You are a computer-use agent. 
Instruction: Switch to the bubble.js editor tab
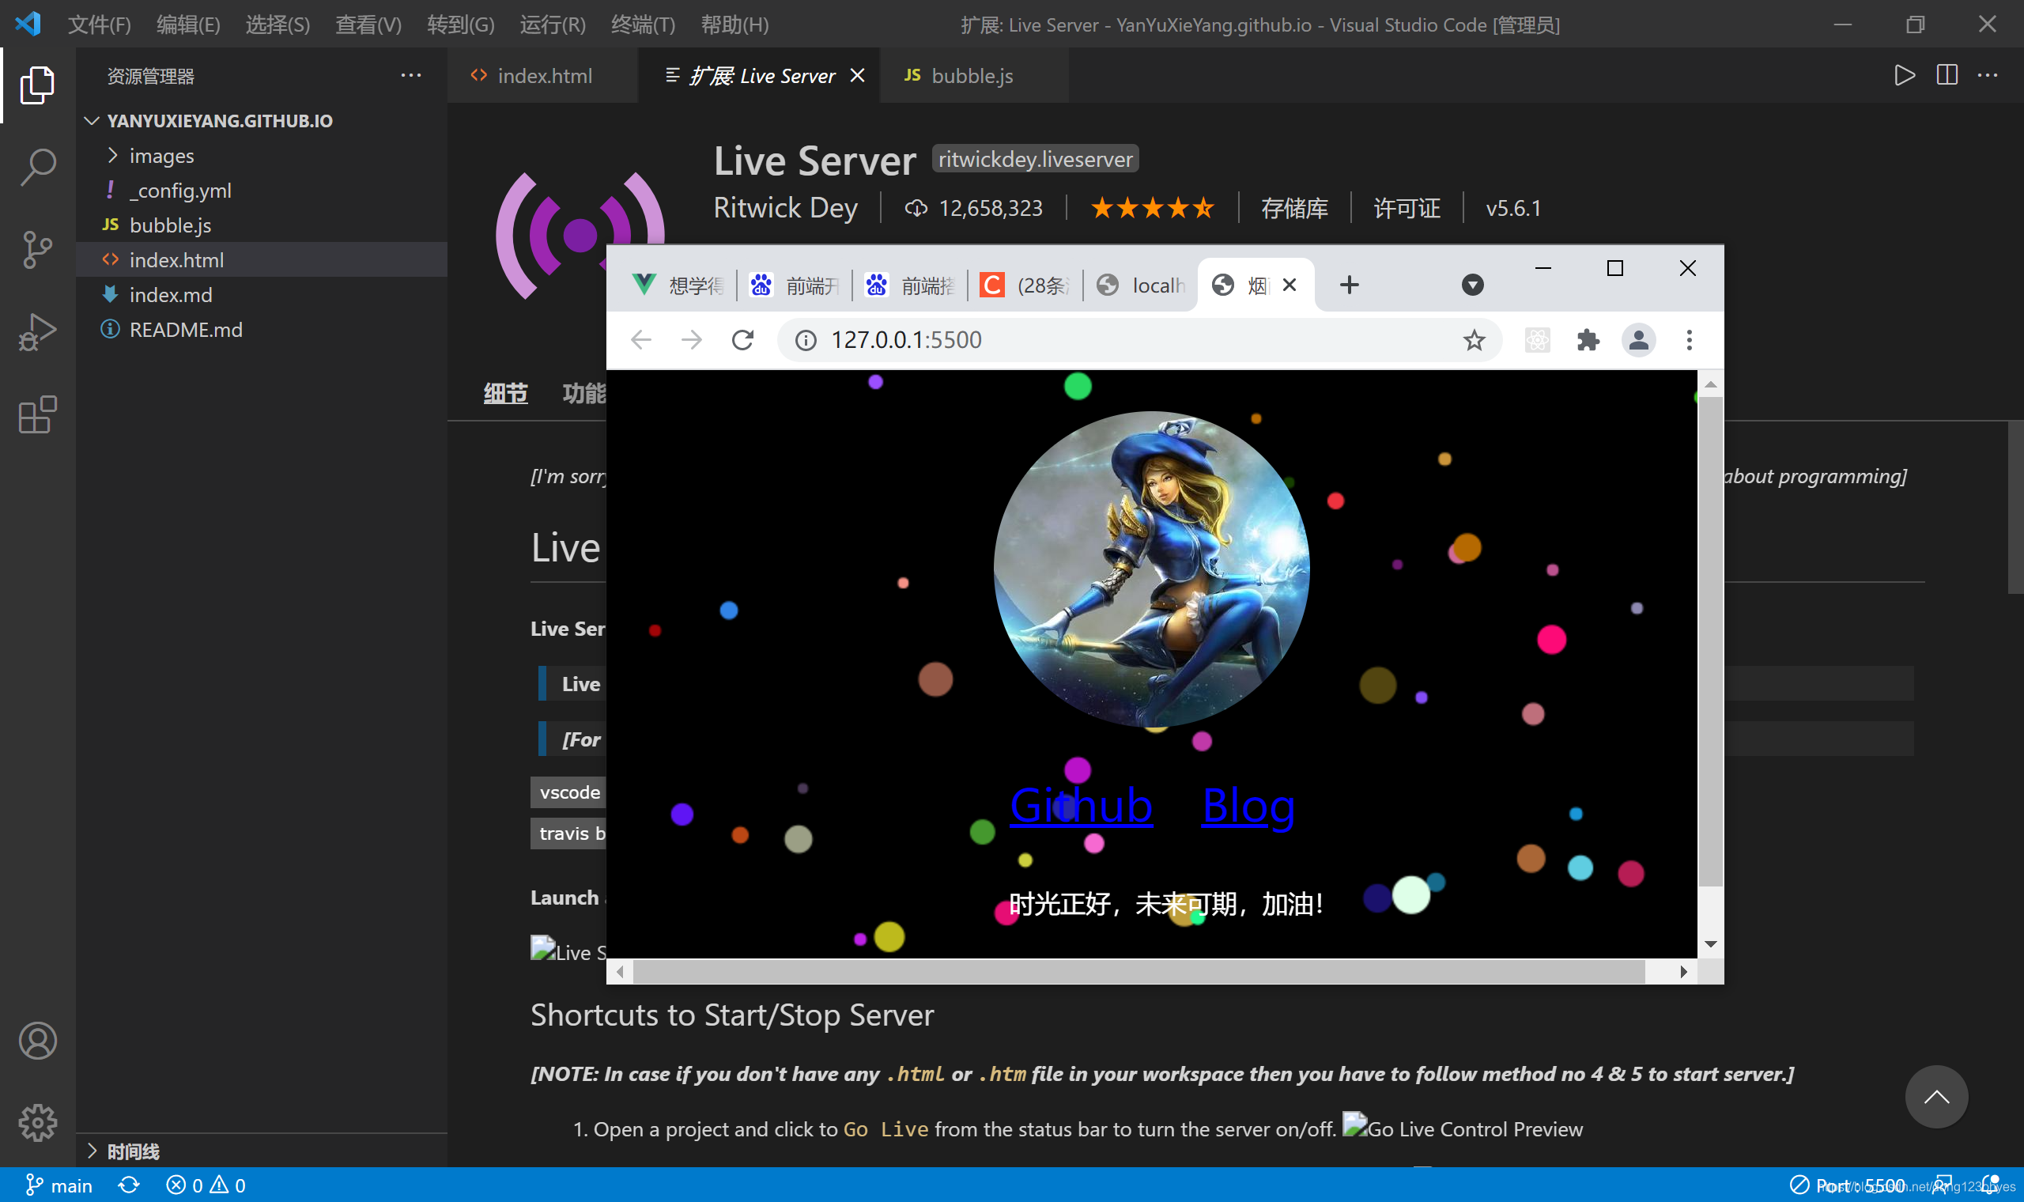pyautogui.click(x=971, y=75)
